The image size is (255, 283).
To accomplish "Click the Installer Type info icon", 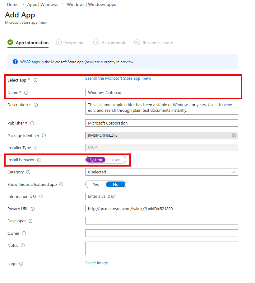I will coord(35,148).
